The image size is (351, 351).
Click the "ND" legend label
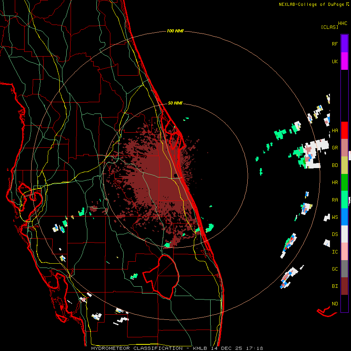pos(335,303)
